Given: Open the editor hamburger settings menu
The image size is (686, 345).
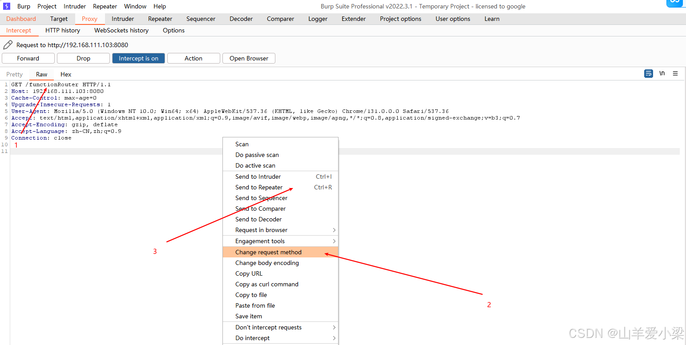Looking at the screenshot, I should point(675,73).
